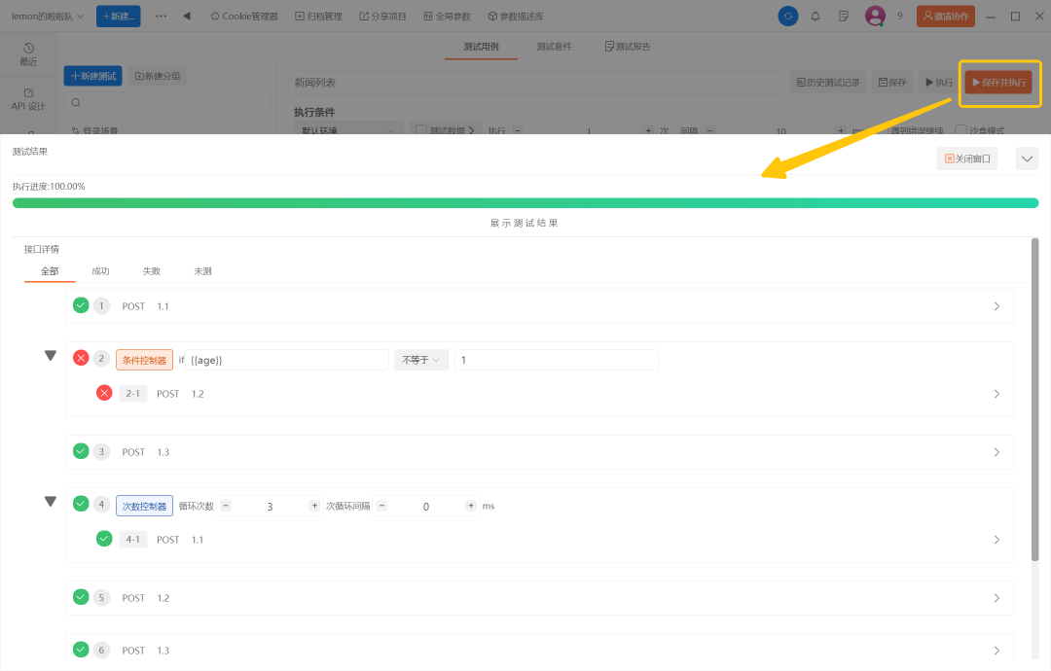1051x671 pixels.
Task: Click the blue sync status icon
Action: point(787,17)
